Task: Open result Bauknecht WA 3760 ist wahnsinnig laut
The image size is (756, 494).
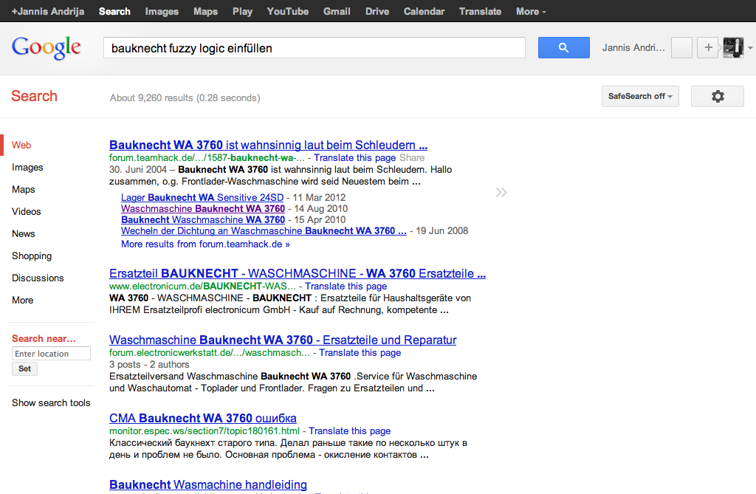Action: click(268, 145)
